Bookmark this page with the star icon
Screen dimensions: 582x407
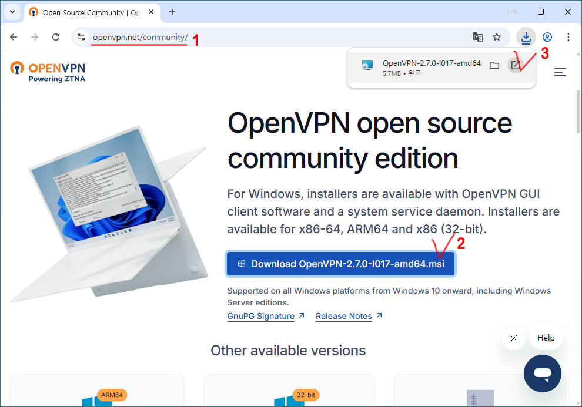(x=497, y=37)
